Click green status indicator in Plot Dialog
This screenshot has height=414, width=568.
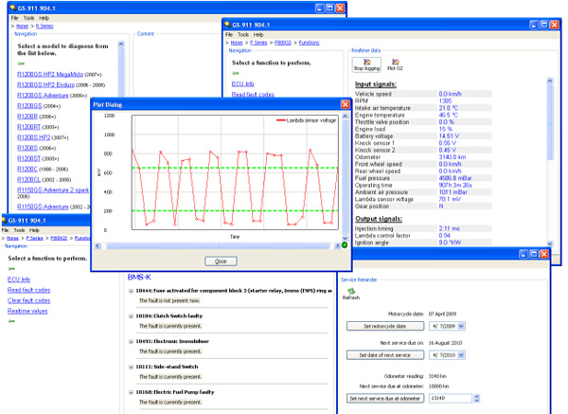point(345,245)
